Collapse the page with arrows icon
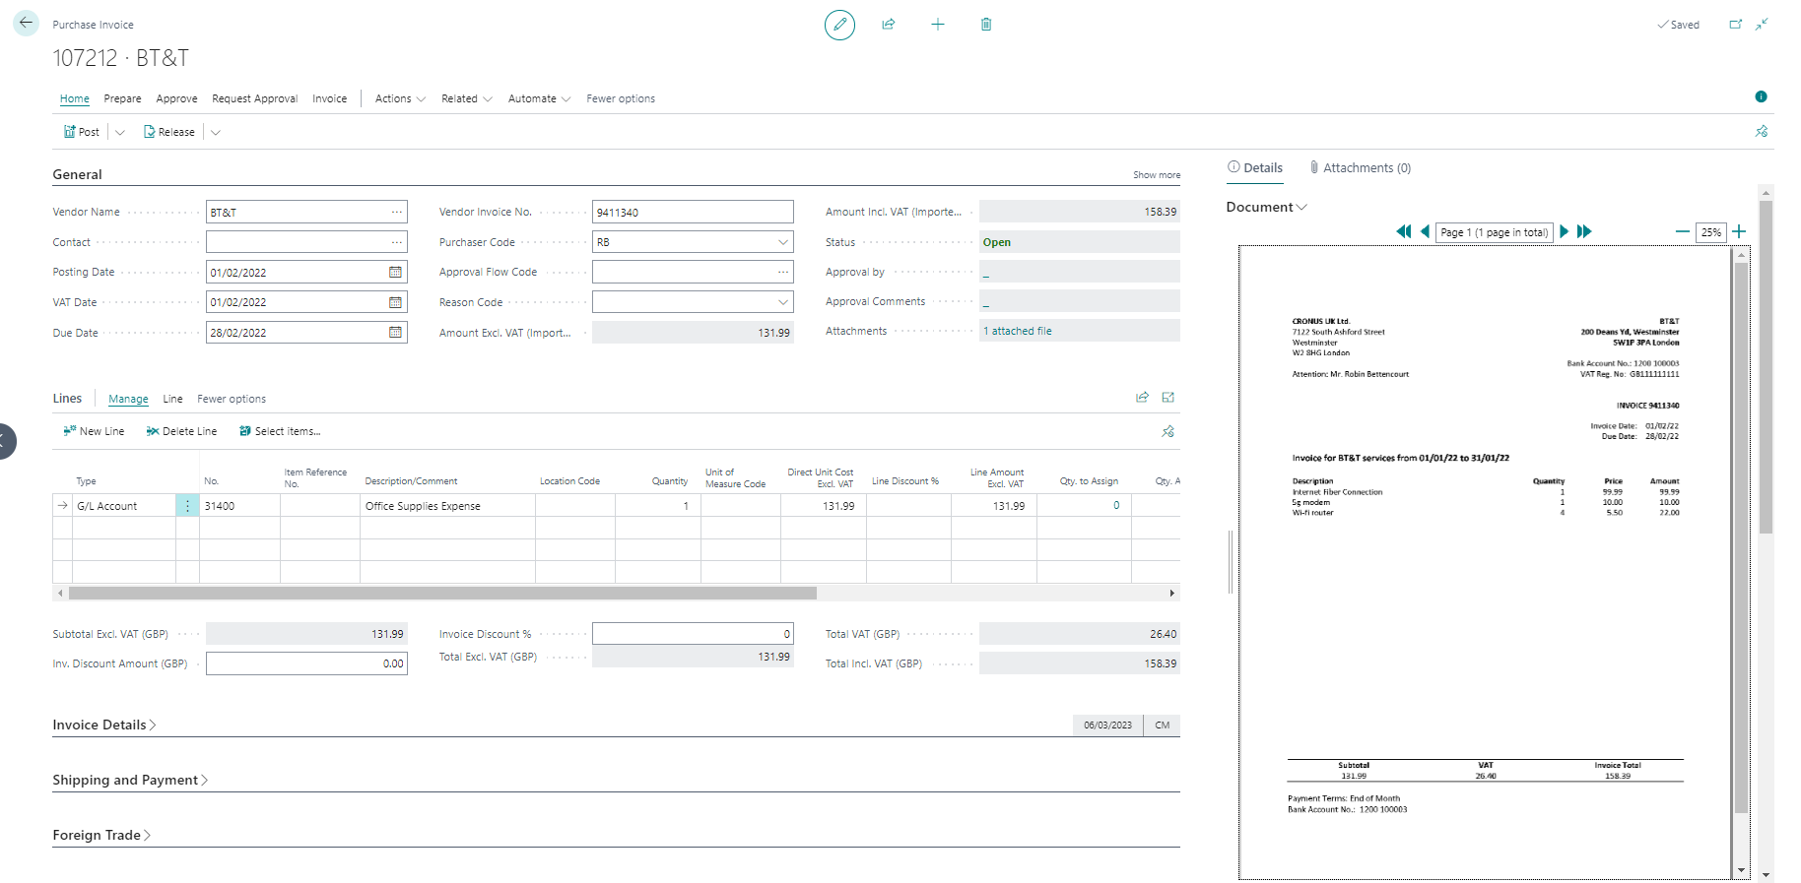The height and width of the screenshot is (883, 1801). point(1762,25)
